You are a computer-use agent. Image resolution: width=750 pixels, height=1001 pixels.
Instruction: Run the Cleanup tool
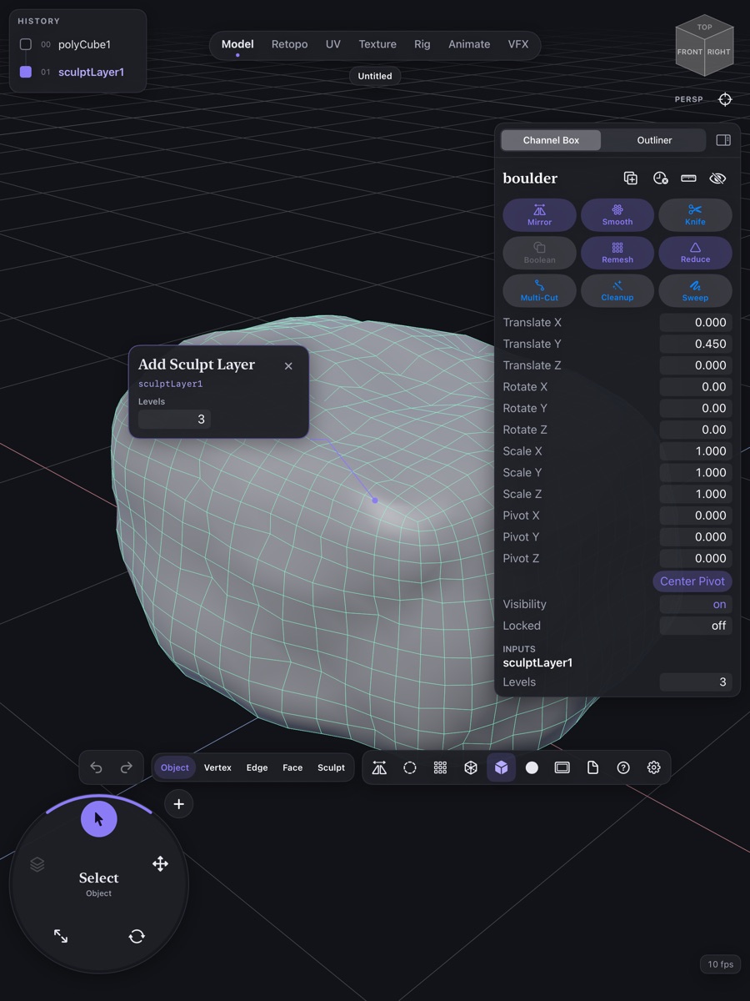617,290
